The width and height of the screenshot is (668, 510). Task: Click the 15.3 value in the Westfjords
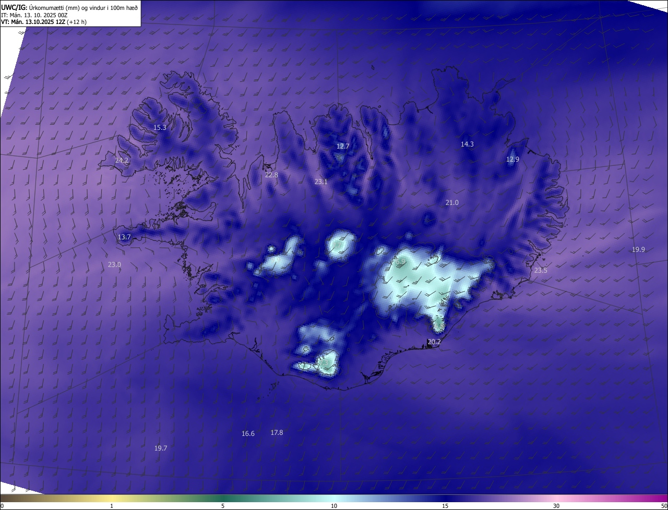coord(160,127)
